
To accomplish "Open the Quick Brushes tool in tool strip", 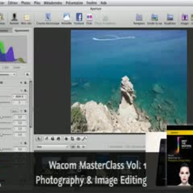I will pyautogui.click(x=85, y=139).
